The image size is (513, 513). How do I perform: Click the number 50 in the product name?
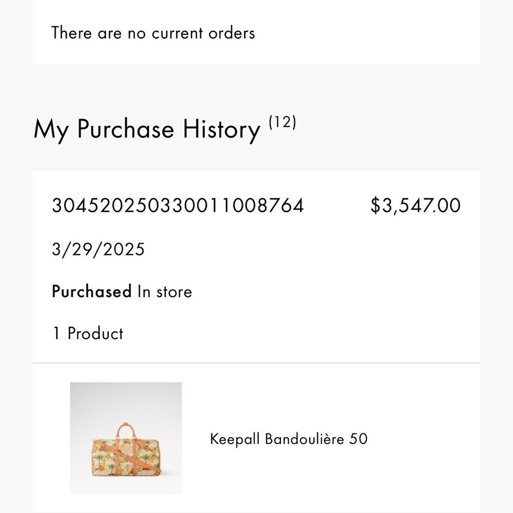[358, 439]
